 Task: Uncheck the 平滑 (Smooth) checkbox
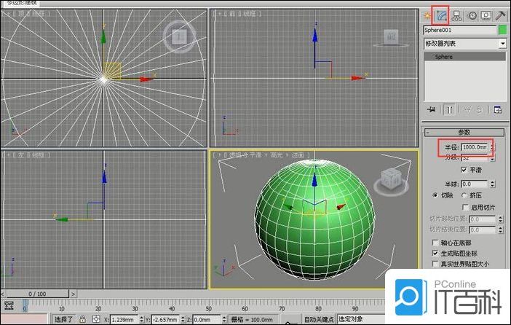[464, 170]
